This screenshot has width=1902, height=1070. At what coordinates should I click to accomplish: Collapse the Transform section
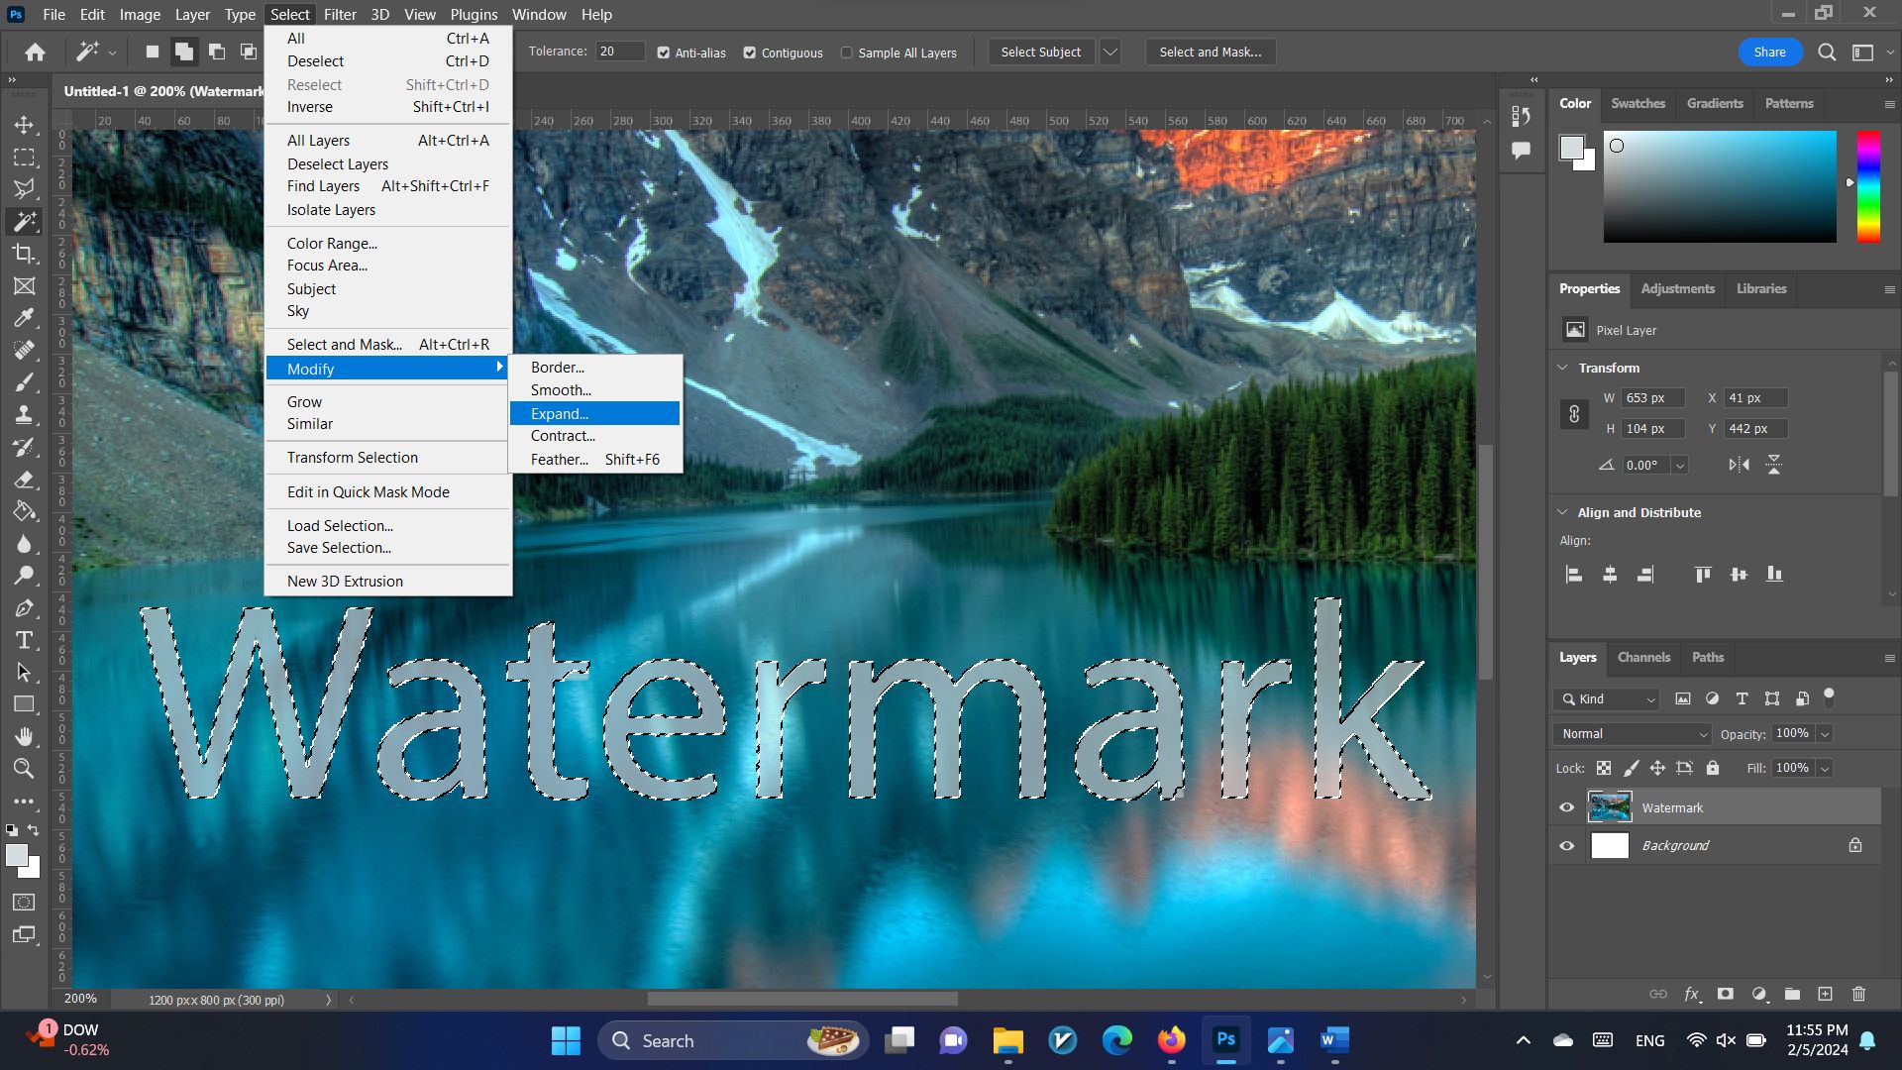pyautogui.click(x=1563, y=368)
